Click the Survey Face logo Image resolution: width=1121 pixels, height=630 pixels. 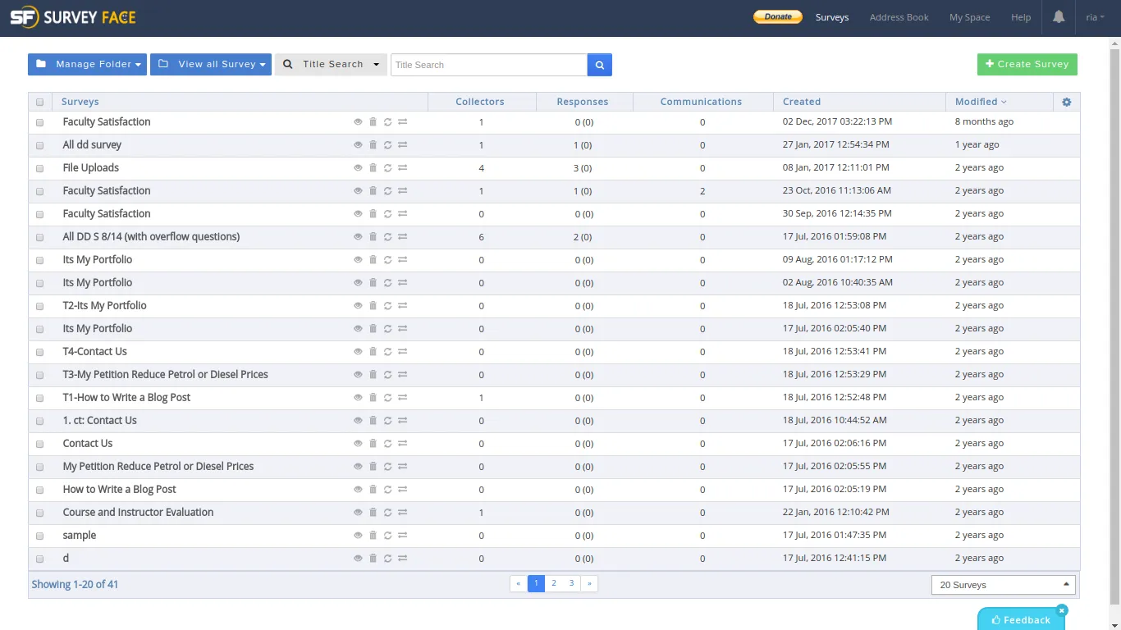(x=74, y=16)
